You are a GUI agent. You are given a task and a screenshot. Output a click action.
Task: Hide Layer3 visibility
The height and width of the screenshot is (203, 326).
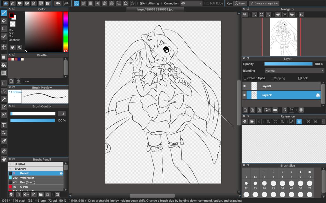coord(244,86)
